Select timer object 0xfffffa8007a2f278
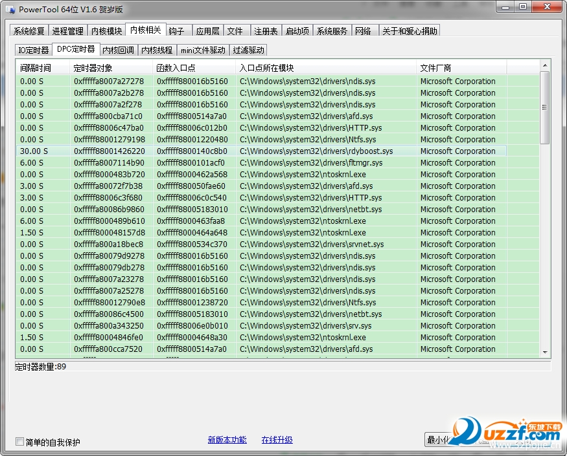Screen dimensions: 567x456 [x=108, y=104]
